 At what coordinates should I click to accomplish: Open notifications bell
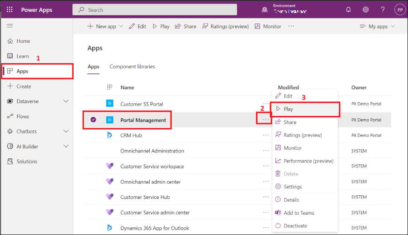coord(348,9)
